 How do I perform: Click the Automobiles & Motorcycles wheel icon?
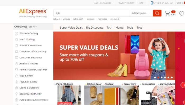[x=16, y=100]
